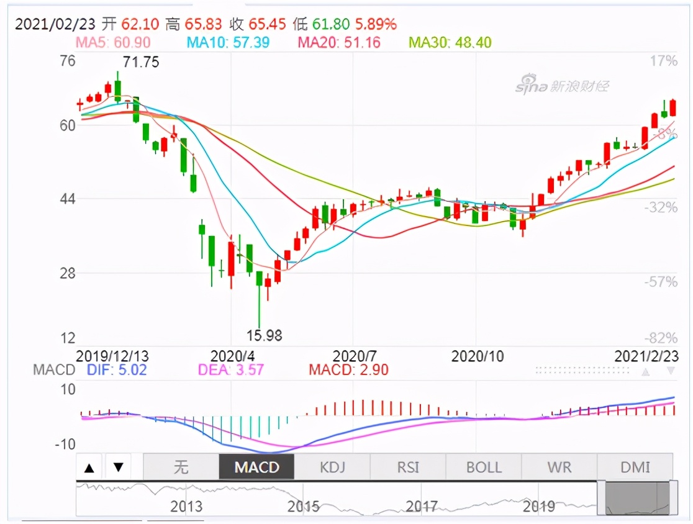Click the 2021/02/23 date in header
The width and height of the screenshot is (693, 524).
pyautogui.click(x=55, y=24)
